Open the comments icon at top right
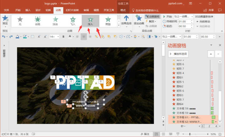Screen dimensions: 225x137 point(220,10)
